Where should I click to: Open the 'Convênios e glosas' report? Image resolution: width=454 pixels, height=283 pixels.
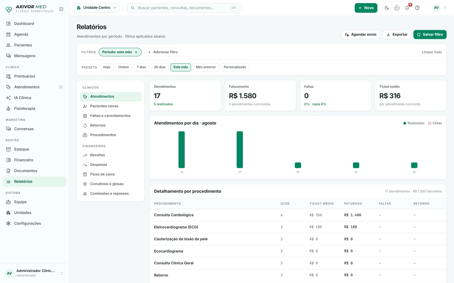(110, 184)
